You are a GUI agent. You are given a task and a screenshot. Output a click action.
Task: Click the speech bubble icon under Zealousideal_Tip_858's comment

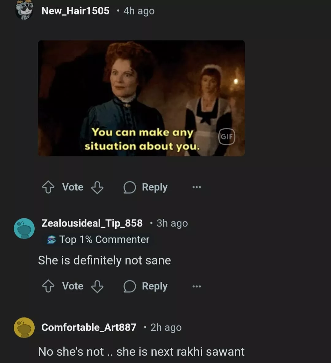[129, 286]
